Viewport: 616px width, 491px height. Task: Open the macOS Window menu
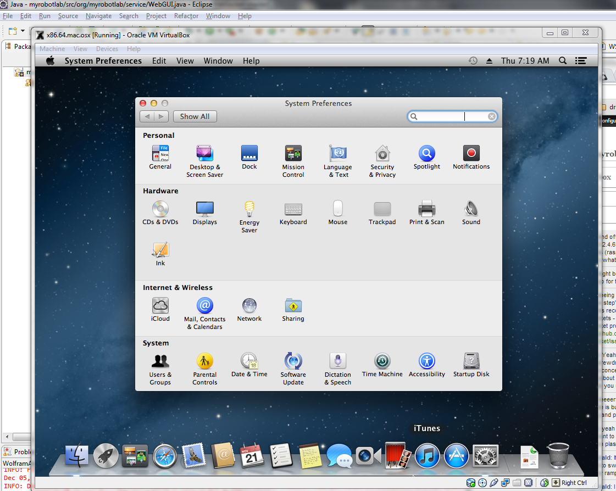(x=218, y=61)
